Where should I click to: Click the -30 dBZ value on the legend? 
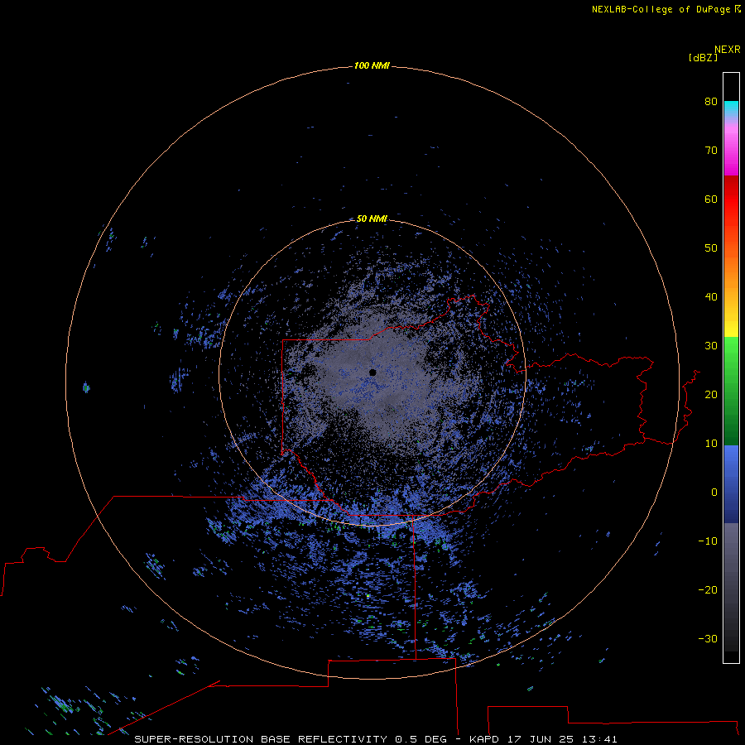(x=708, y=639)
